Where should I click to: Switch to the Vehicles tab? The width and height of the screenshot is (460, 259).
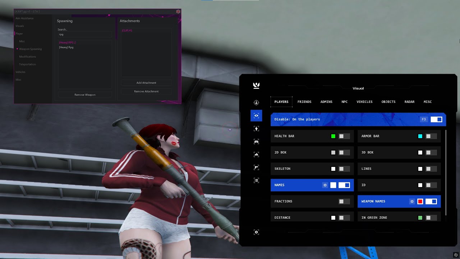coord(364,102)
